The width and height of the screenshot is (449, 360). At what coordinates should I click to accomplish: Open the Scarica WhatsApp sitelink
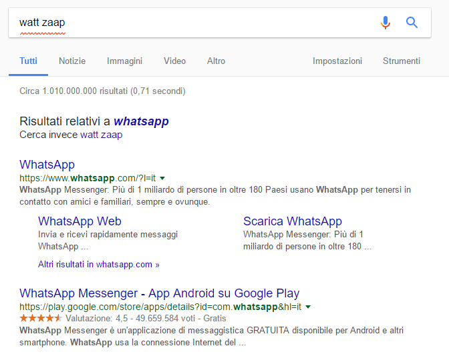click(293, 221)
